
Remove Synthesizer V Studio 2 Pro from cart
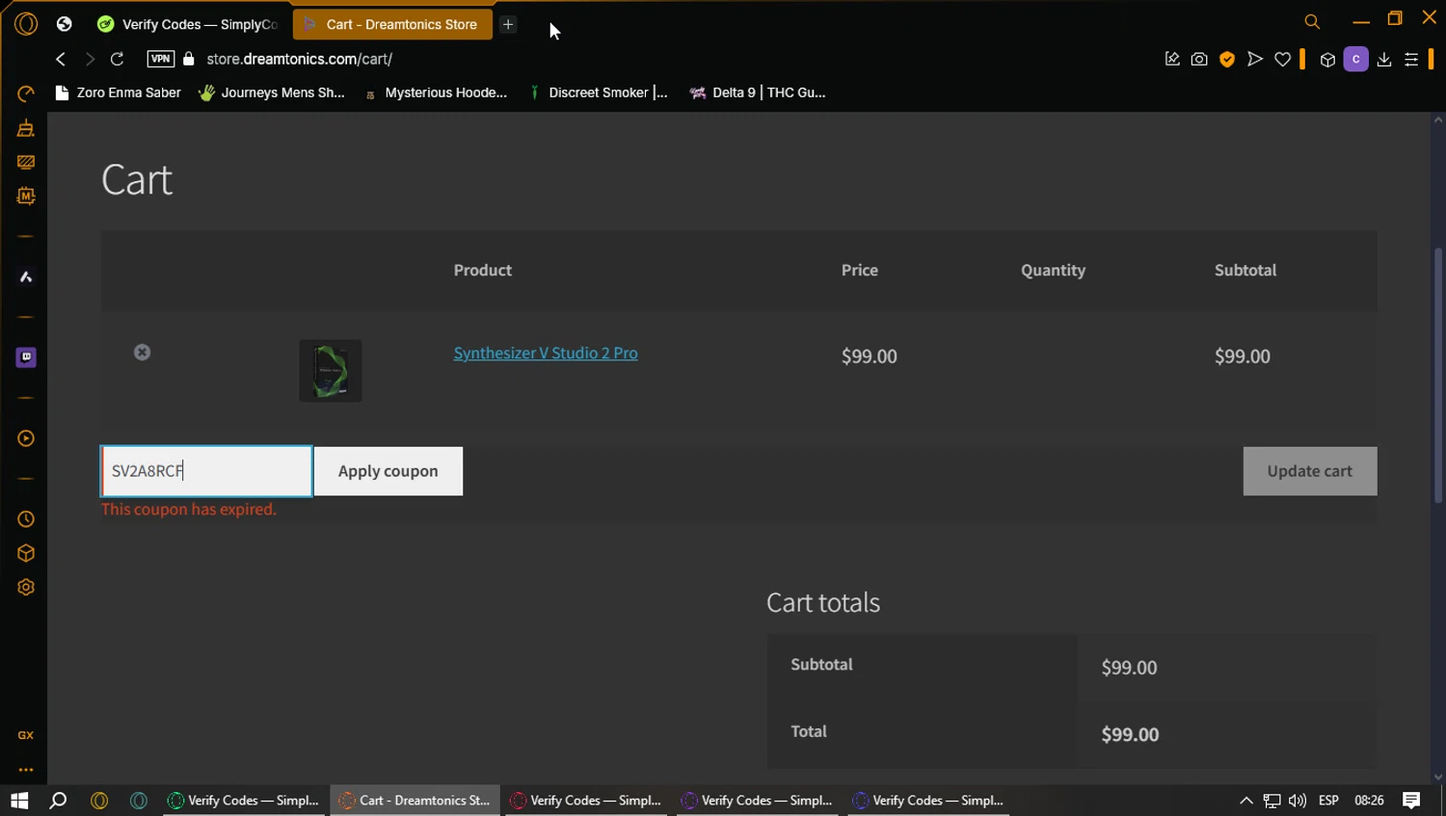142,353
